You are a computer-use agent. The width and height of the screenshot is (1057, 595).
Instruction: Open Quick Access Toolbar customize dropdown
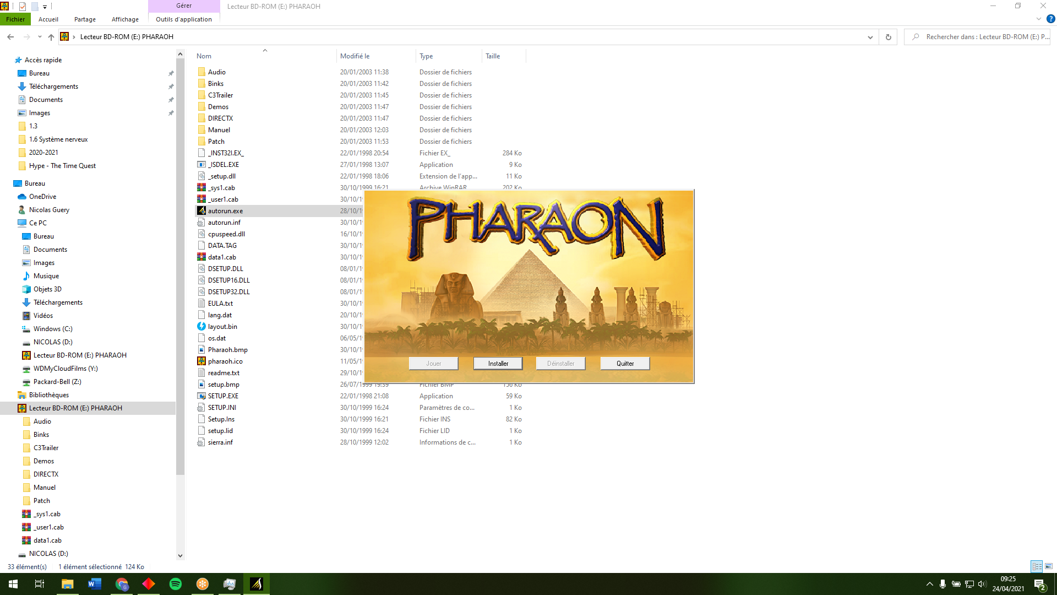pyautogui.click(x=45, y=7)
